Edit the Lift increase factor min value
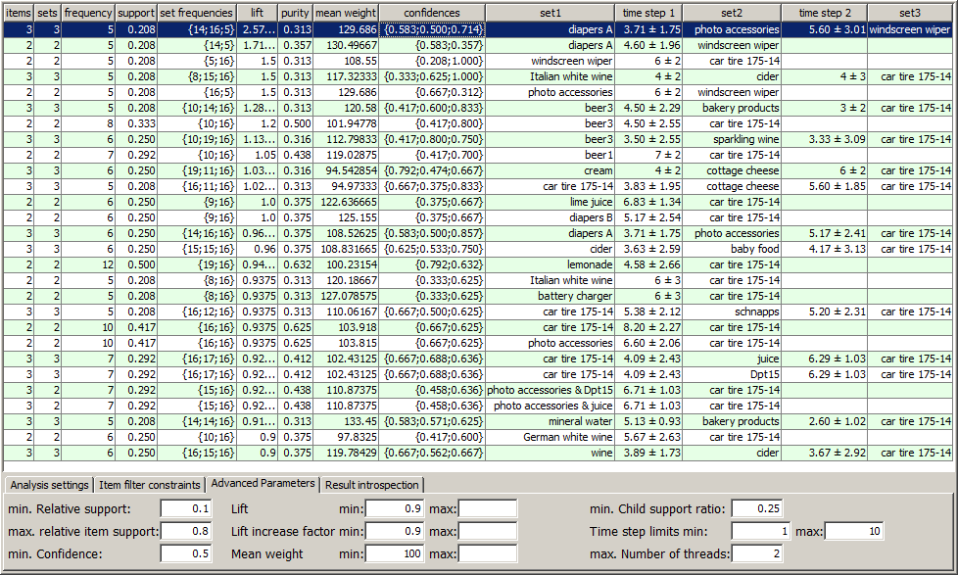958x575 pixels. [395, 530]
